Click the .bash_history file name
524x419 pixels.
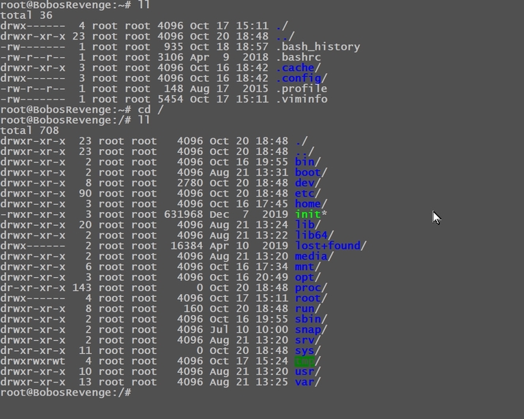pyautogui.click(x=318, y=47)
